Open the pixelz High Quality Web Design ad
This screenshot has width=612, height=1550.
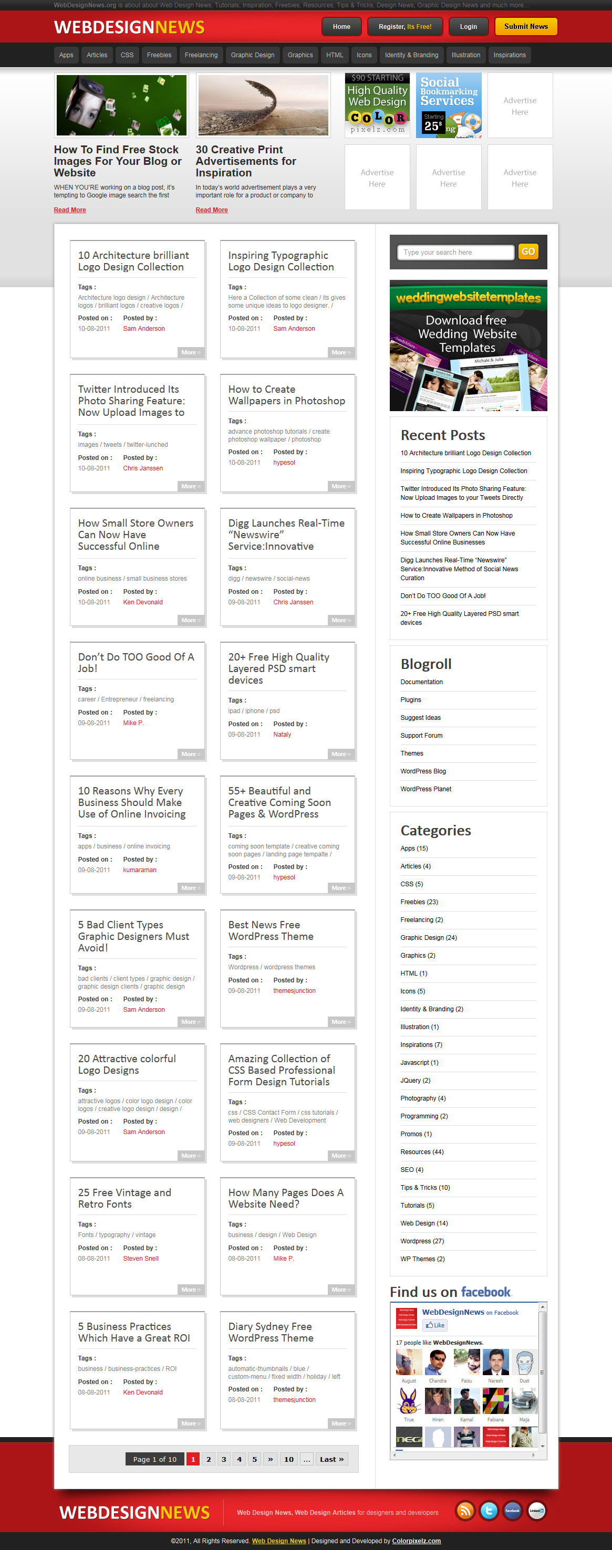tap(377, 104)
